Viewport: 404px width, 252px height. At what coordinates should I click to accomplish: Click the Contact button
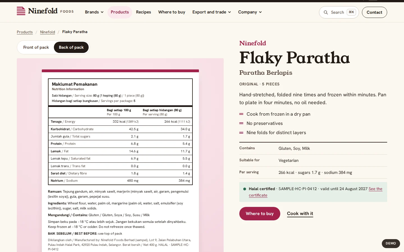tap(375, 12)
